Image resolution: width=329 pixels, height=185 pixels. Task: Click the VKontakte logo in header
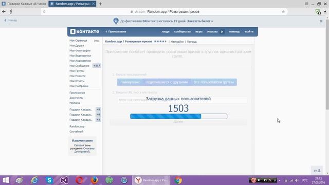pos(84,31)
